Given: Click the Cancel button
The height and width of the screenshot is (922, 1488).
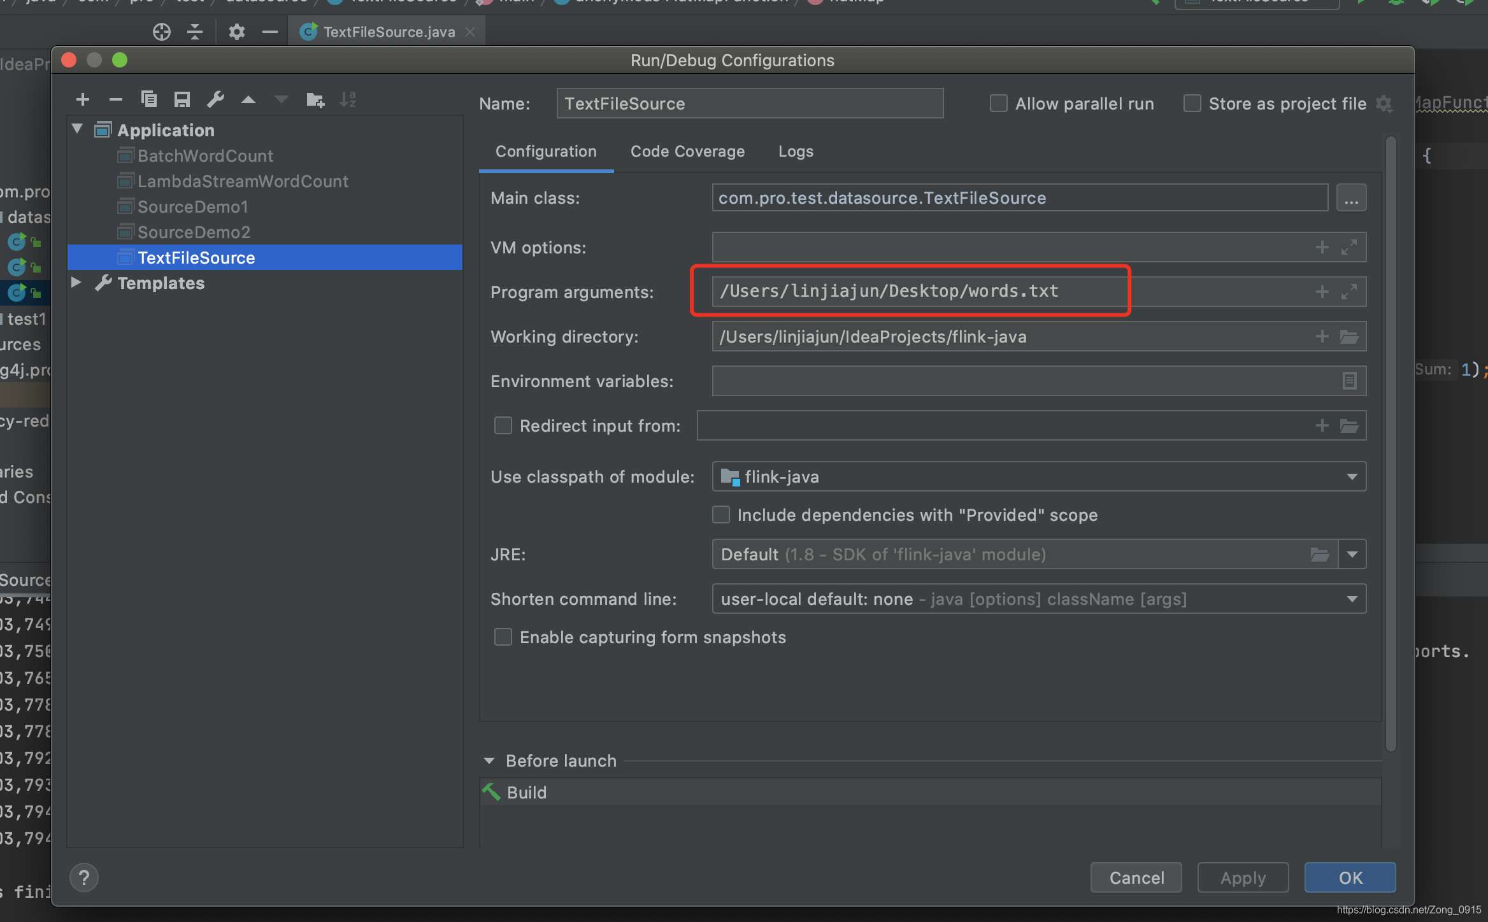Looking at the screenshot, I should [x=1134, y=876].
